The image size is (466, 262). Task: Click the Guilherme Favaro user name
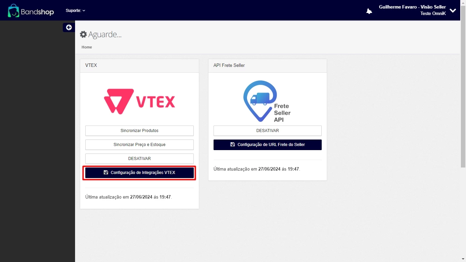(412, 7)
